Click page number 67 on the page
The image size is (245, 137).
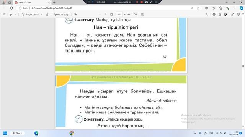point(165,57)
